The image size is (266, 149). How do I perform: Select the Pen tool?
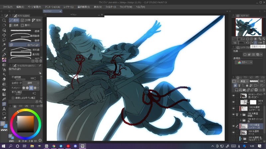[4, 55]
